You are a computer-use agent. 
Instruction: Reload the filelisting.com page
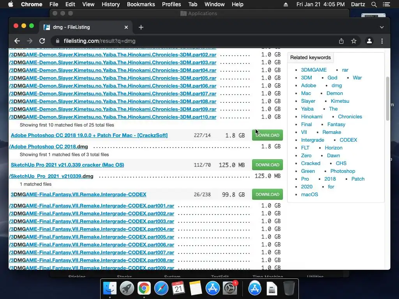[42, 41]
